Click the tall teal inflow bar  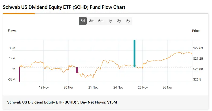click(134, 53)
